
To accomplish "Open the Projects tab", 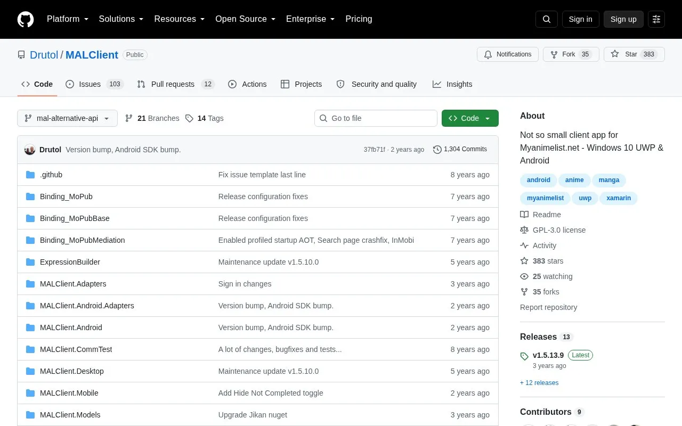I will point(302,84).
